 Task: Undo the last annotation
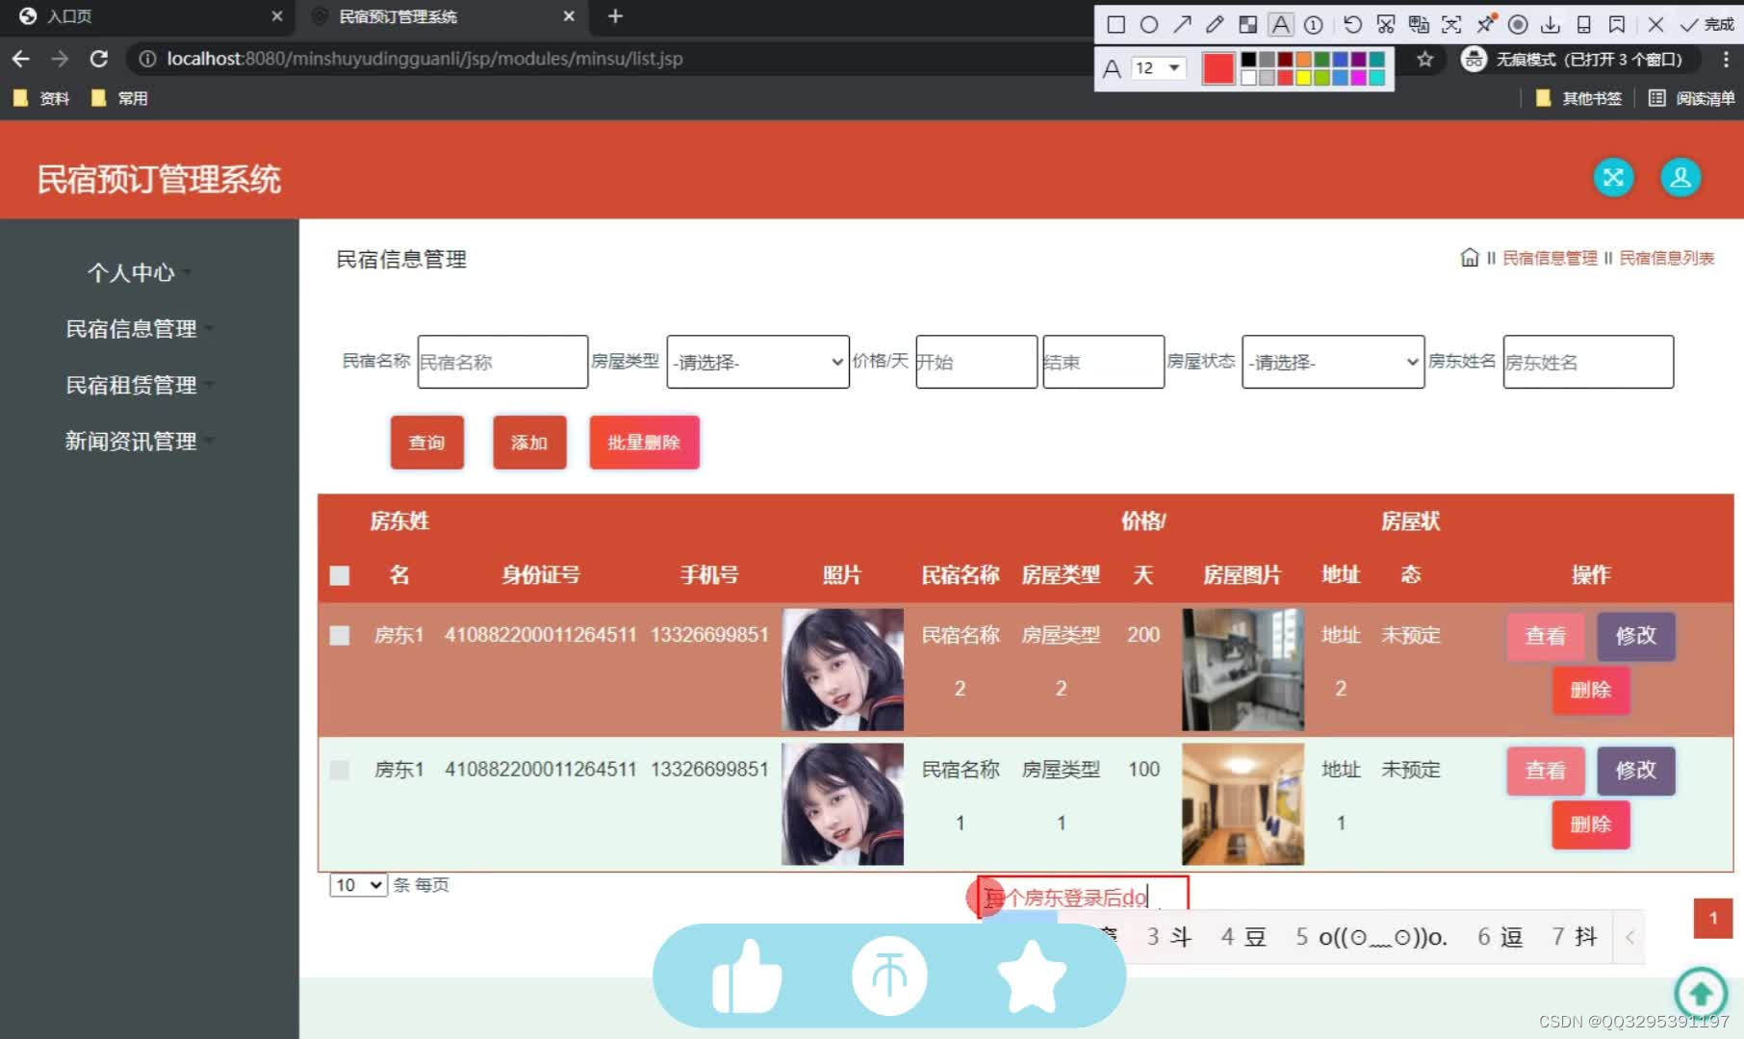tap(1352, 25)
